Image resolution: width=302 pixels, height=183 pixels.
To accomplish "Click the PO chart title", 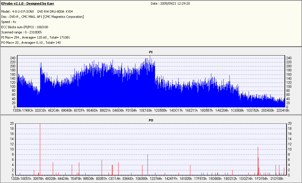I will point(151,120).
